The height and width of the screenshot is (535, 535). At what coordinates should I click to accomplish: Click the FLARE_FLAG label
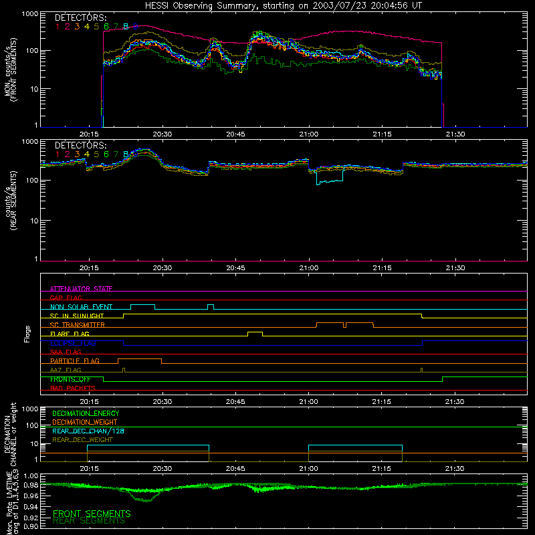[70, 334]
